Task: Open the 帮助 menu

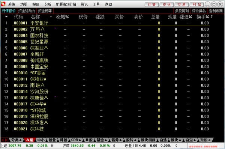Action: 108,5
